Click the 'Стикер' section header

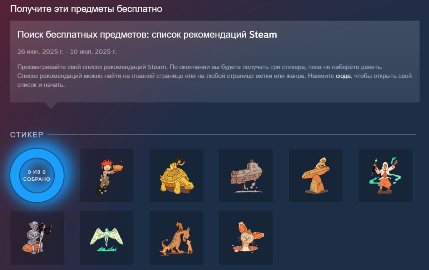tap(27, 135)
